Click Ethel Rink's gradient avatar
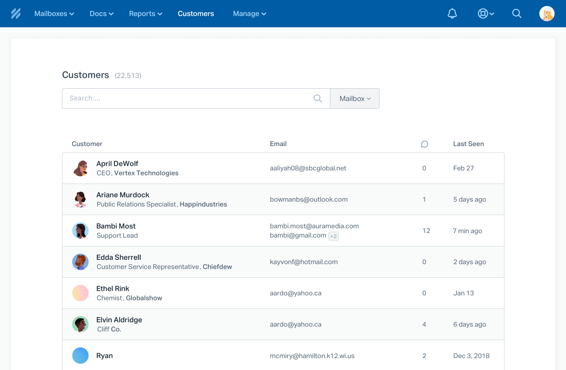The width and height of the screenshot is (566, 370). tap(80, 293)
